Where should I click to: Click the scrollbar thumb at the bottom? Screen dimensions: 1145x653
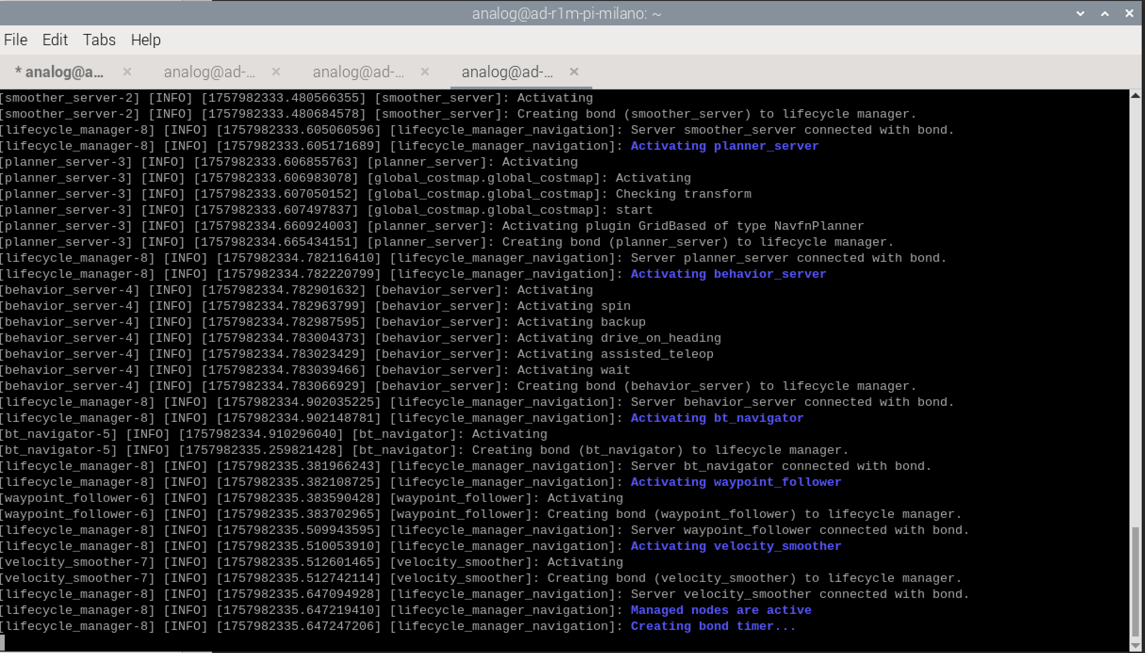click(1136, 581)
